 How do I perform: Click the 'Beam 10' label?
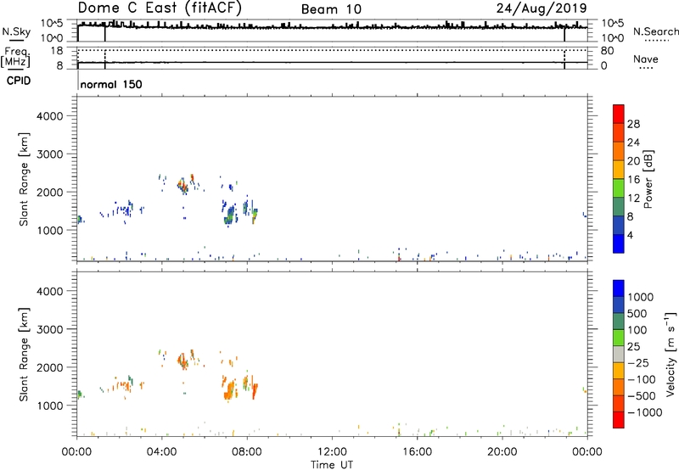pos(331,9)
